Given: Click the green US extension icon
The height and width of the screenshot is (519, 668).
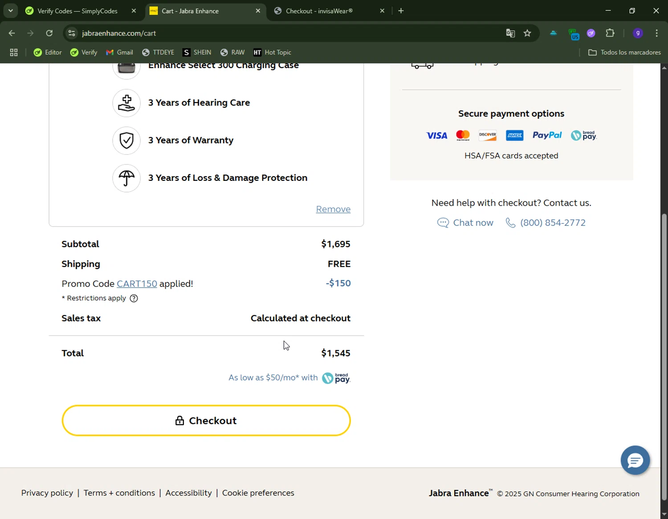Looking at the screenshot, I should (574, 33).
